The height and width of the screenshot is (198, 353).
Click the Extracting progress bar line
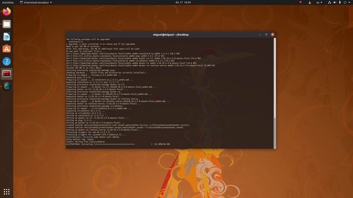118,144
